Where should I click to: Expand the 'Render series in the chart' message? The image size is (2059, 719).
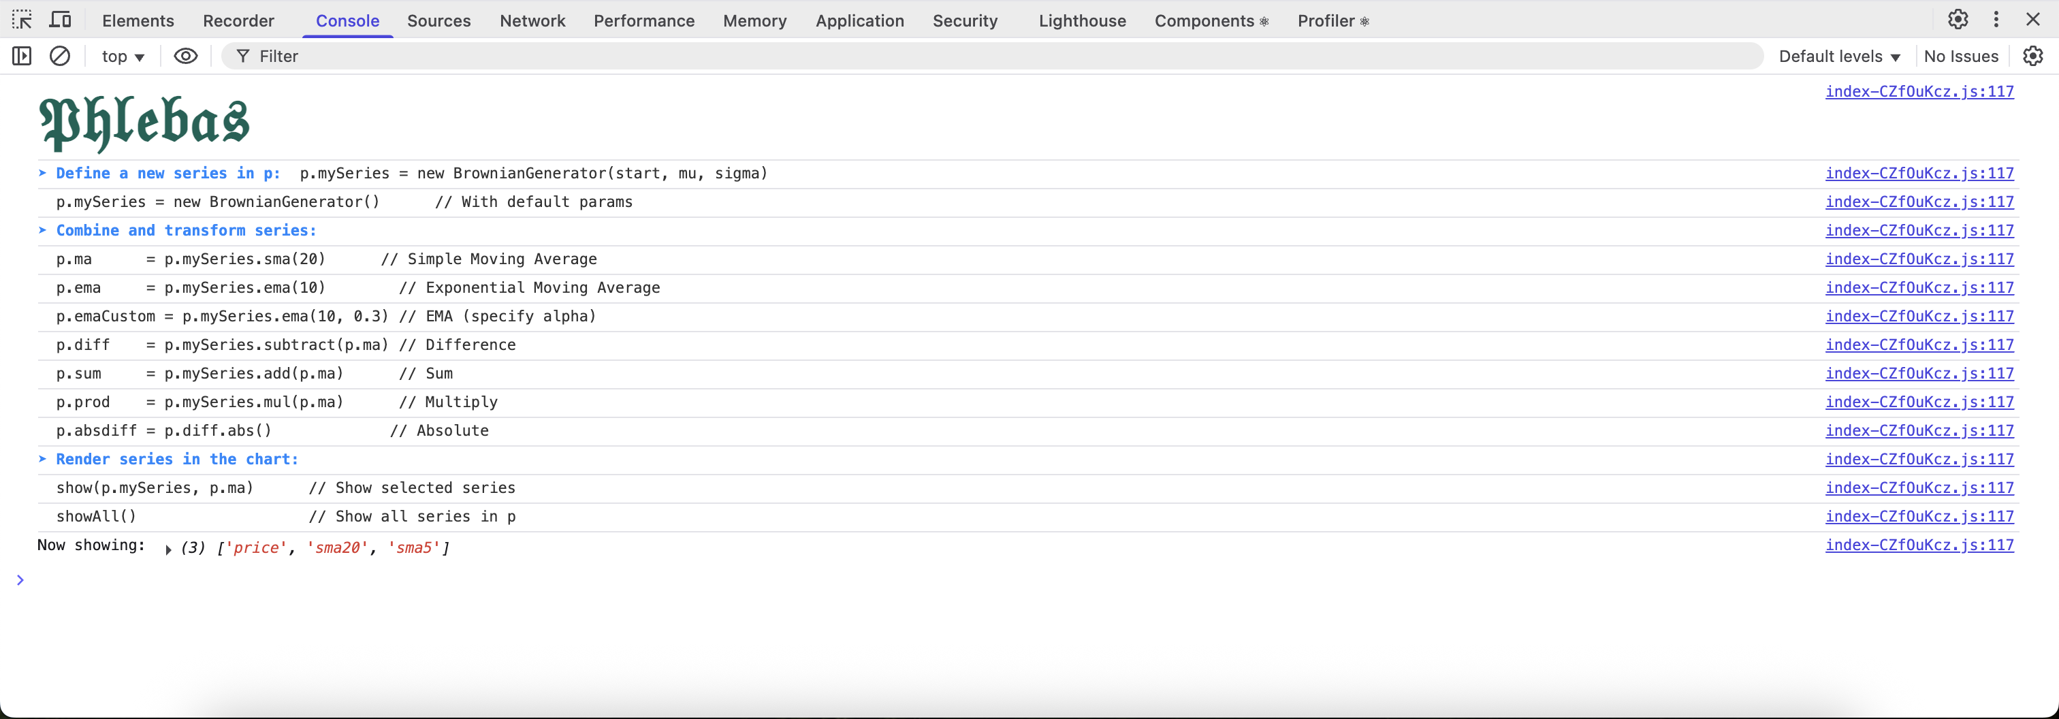(x=42, y=460)
